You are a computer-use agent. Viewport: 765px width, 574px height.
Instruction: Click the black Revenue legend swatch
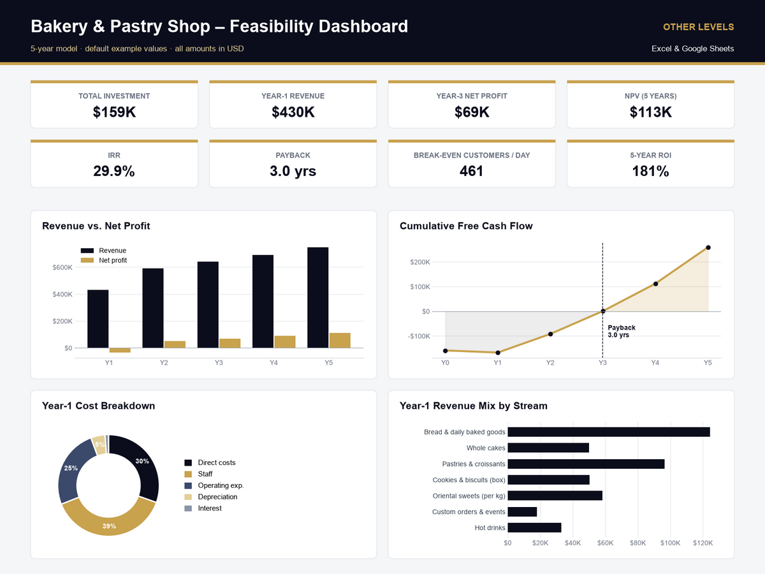coord(87,251)
